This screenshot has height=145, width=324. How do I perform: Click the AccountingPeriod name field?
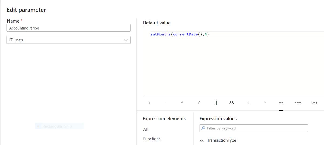69,28
